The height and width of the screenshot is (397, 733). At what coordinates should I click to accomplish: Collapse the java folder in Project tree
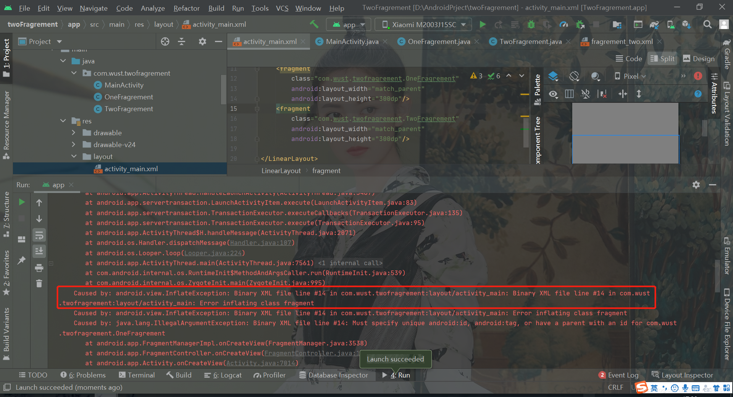coord(63,61)
